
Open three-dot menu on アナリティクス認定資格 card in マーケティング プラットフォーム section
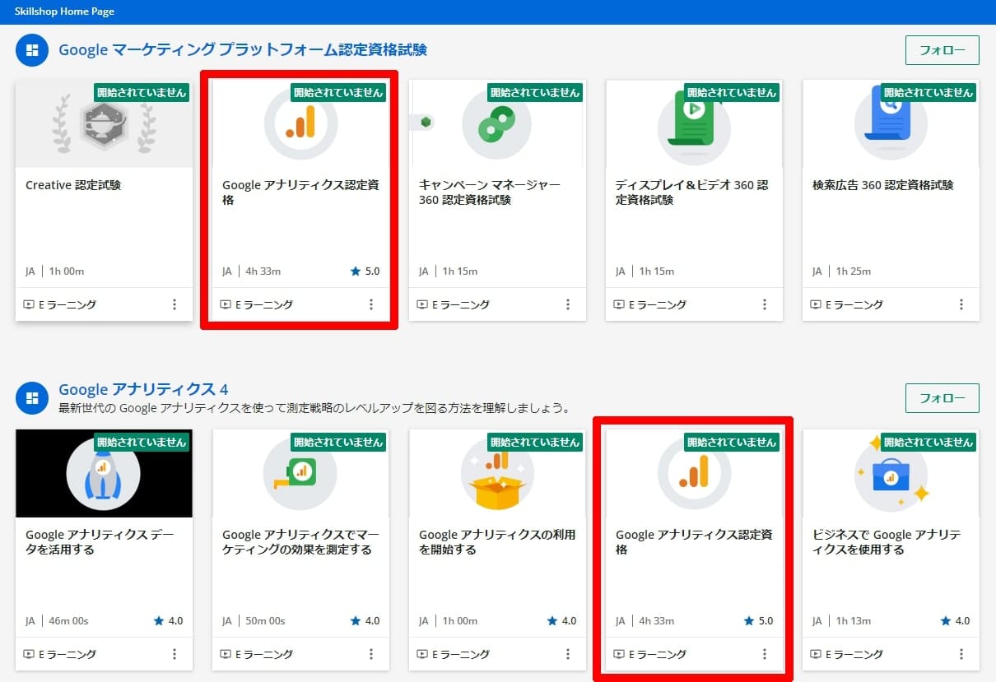pos(370,304)
